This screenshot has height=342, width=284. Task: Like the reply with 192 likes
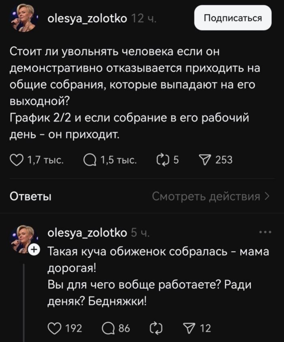coord(54,328)
